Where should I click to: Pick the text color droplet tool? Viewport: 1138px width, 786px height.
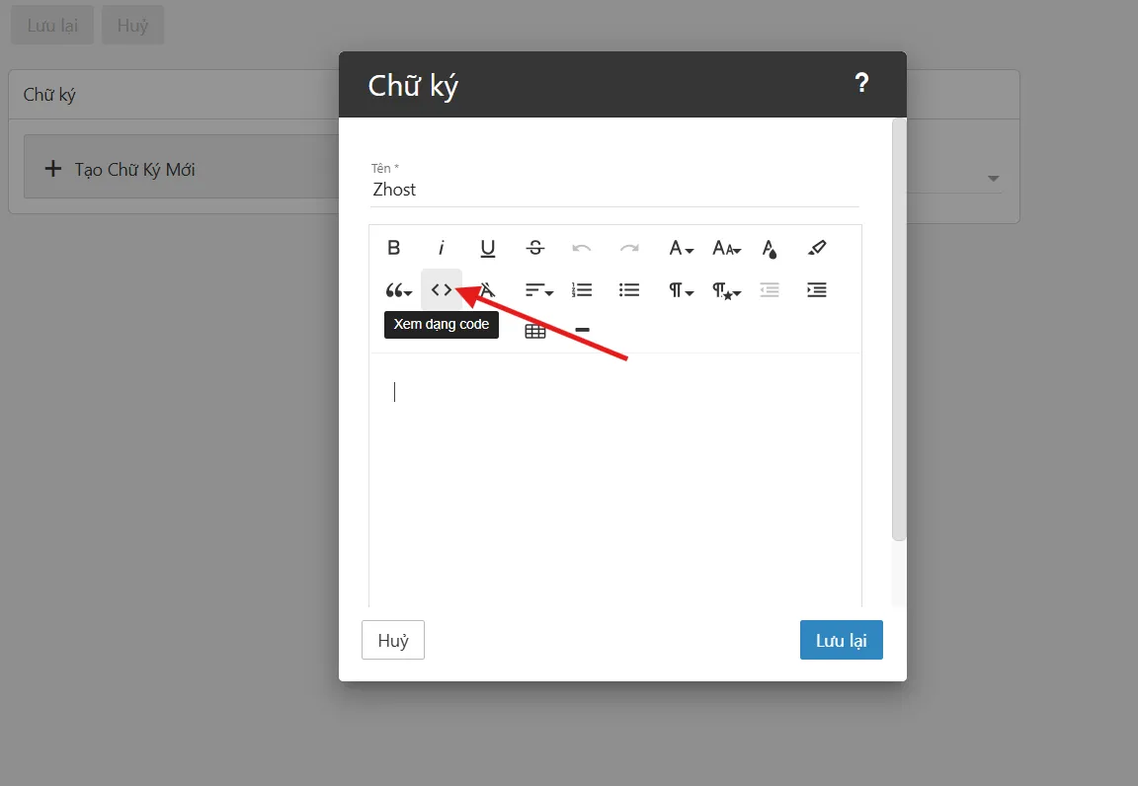point(770,248)
